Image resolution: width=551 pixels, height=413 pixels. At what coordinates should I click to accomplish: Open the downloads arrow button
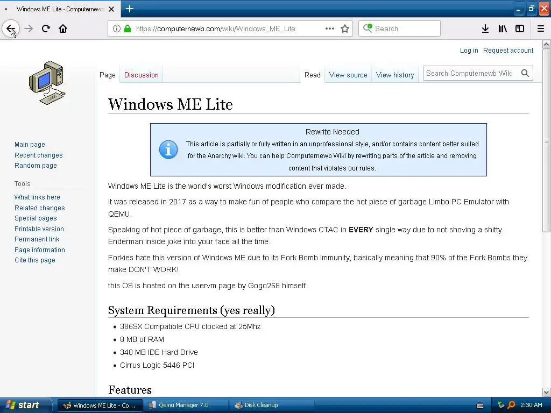pos(485,29)
